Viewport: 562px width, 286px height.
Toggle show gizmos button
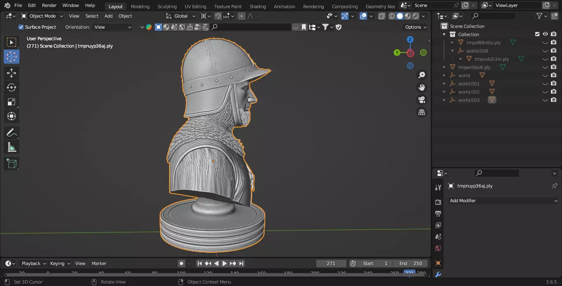(345, 16)
